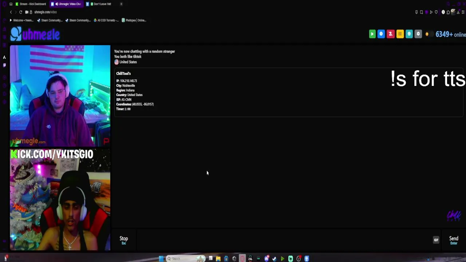Image resolution: width=466 pixels, height=262 pixels.
Task: Open the browser easy setup menu icon
Action: [463, 12]
